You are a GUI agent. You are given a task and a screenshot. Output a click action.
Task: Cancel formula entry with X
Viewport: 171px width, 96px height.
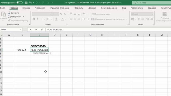[x=30, y=30]
